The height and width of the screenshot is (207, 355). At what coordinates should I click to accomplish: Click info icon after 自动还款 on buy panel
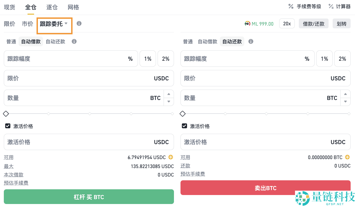click(74, 41)
